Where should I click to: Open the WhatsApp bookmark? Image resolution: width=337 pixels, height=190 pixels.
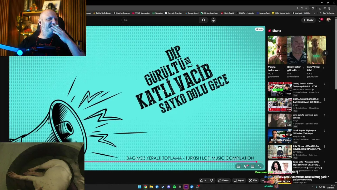coord(157,13)
